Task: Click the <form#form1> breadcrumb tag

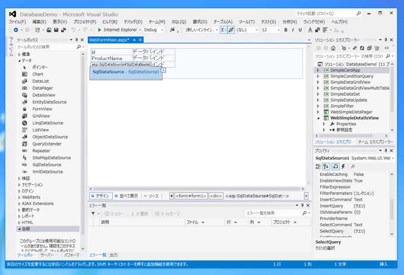Action: (191, 196)
